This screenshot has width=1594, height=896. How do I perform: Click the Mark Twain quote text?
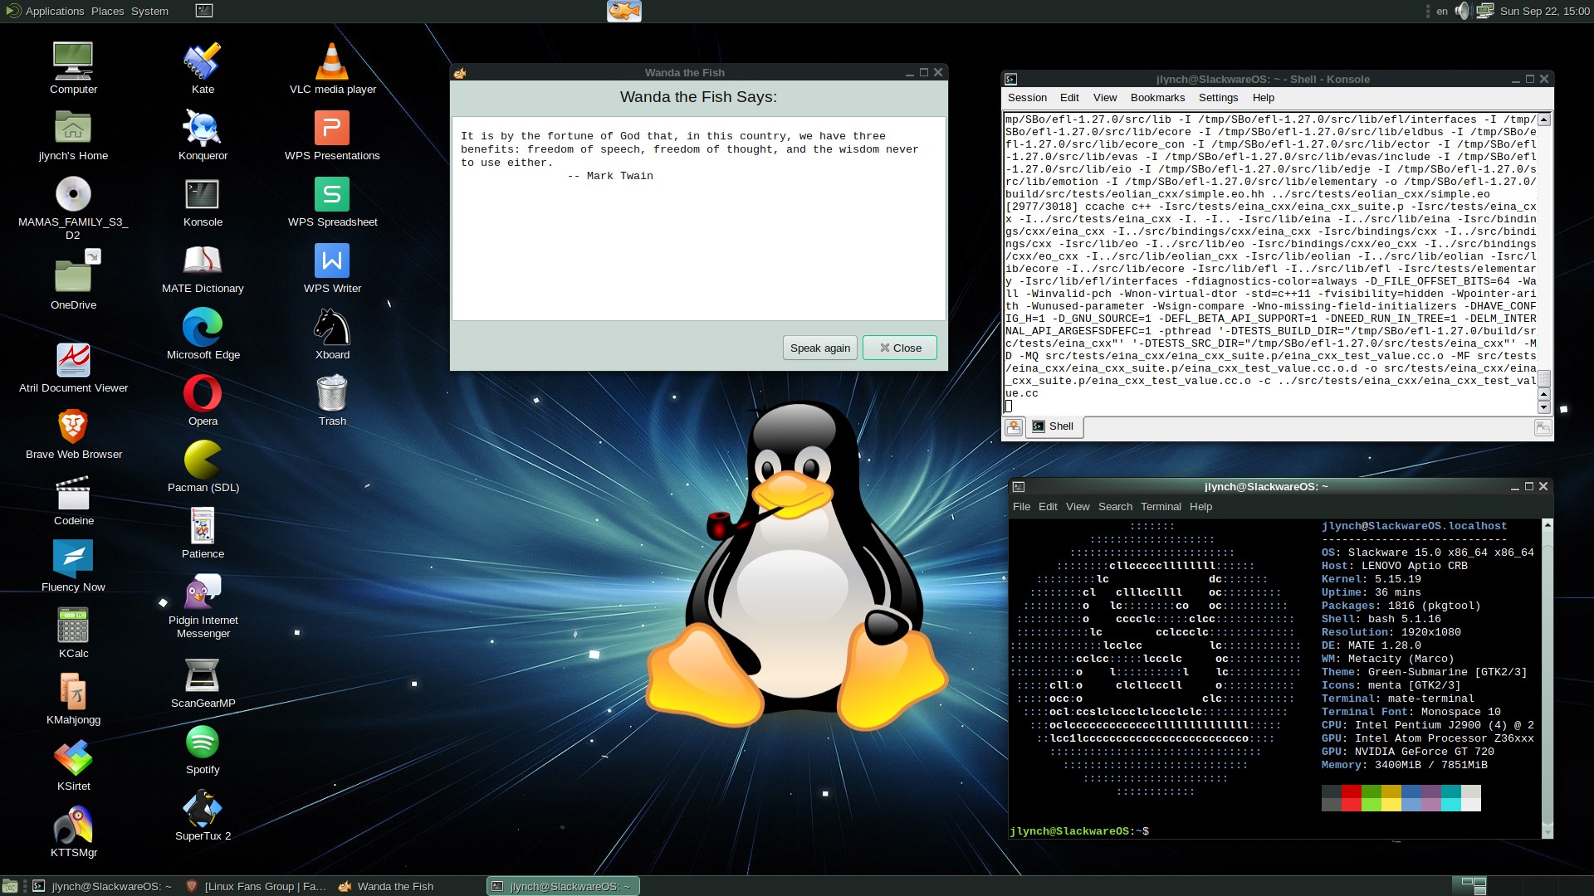click(690, 156)
